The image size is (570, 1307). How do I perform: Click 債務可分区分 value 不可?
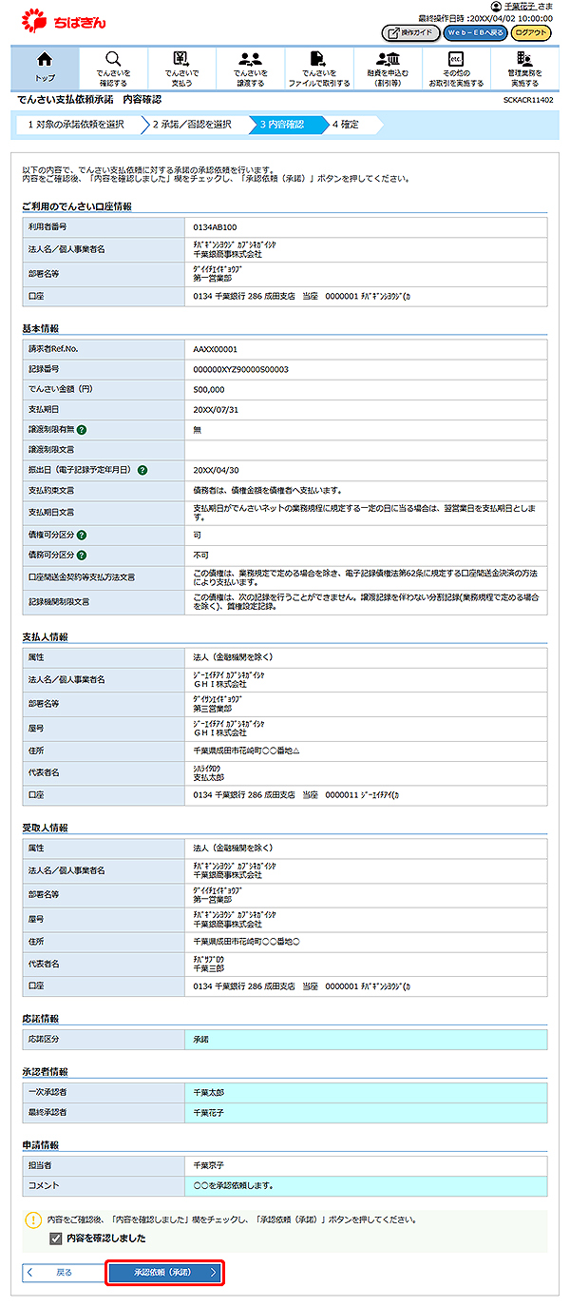[x=201, y=555]
